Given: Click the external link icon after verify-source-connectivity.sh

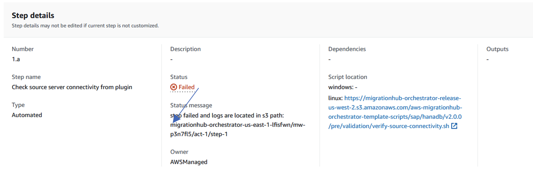Looking at the screenshot, I should pos(454,126).
